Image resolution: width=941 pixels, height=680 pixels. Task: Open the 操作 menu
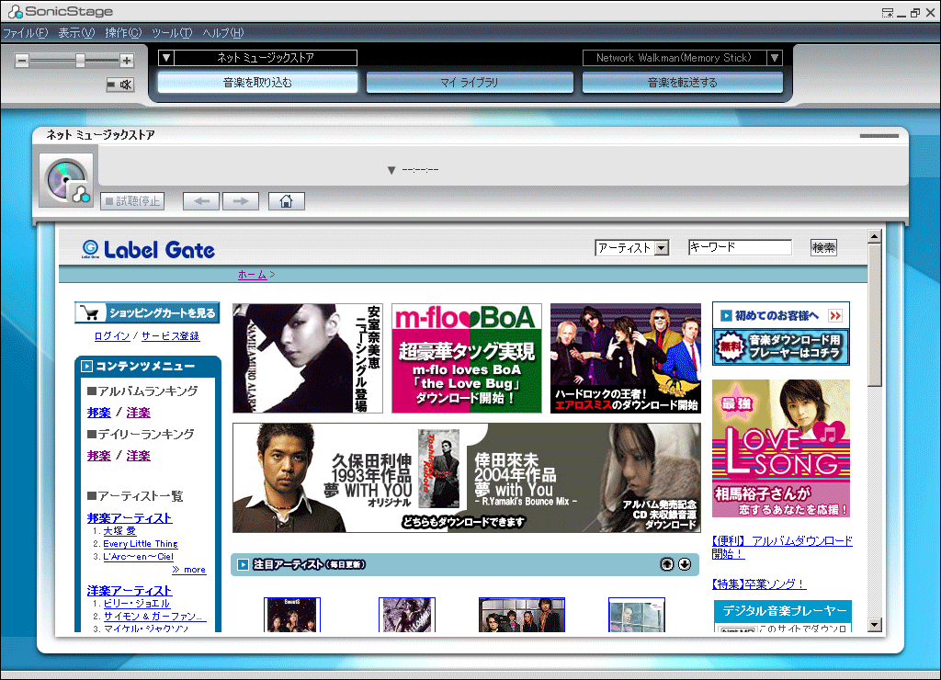pos(123,33)
